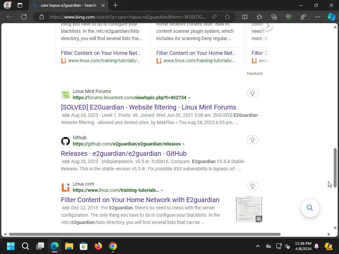Close the 'cara hapus e2guardian' tab
The image size is (339, 254).
103,5
